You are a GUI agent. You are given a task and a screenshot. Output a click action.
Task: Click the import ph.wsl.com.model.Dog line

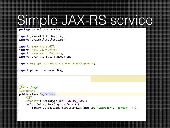(x=41, y=70)
